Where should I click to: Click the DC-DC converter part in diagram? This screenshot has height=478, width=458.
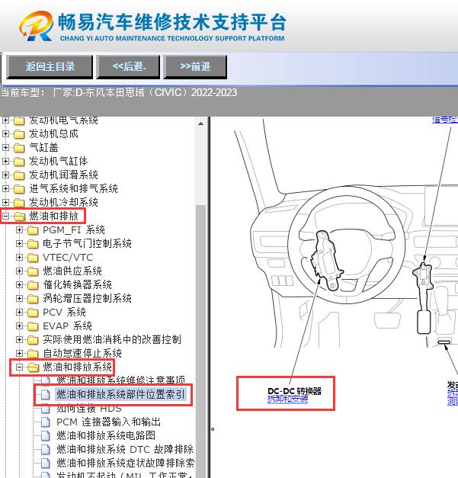click(x=326, y=261)
